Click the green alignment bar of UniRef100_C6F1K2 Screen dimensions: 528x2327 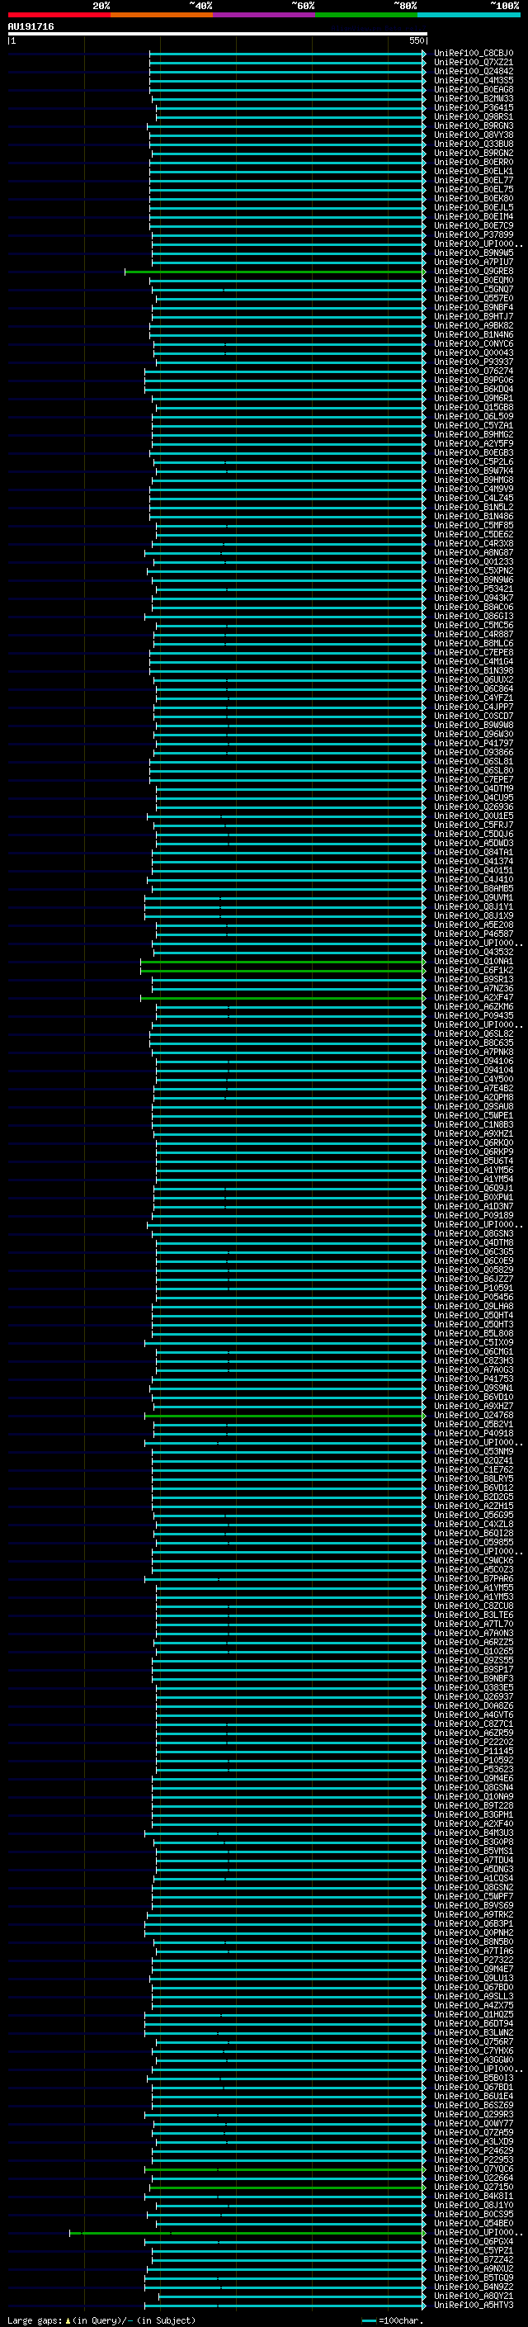pos(284,969)
